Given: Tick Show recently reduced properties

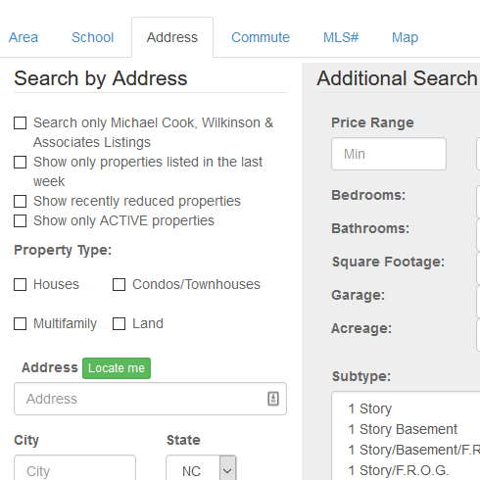Looking at the screenshot, I should click(x=20, y=202).
